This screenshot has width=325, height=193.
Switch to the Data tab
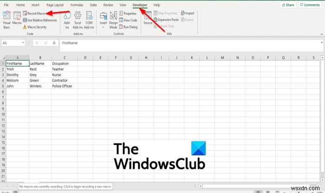93,5
